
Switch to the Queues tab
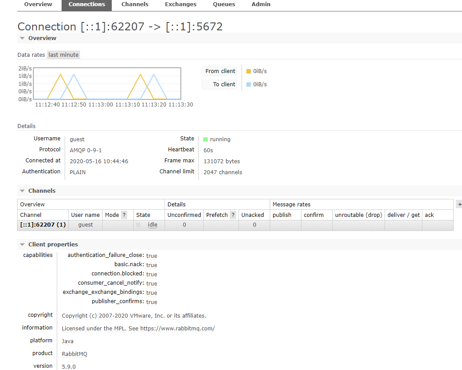224,4
